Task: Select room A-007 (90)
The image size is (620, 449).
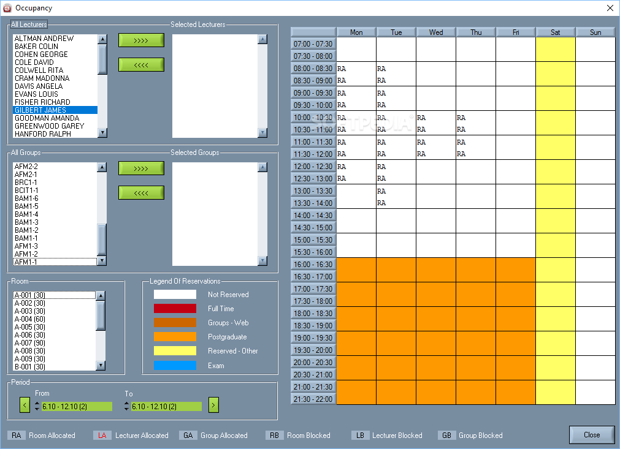Action: click(x=54, y=343)
